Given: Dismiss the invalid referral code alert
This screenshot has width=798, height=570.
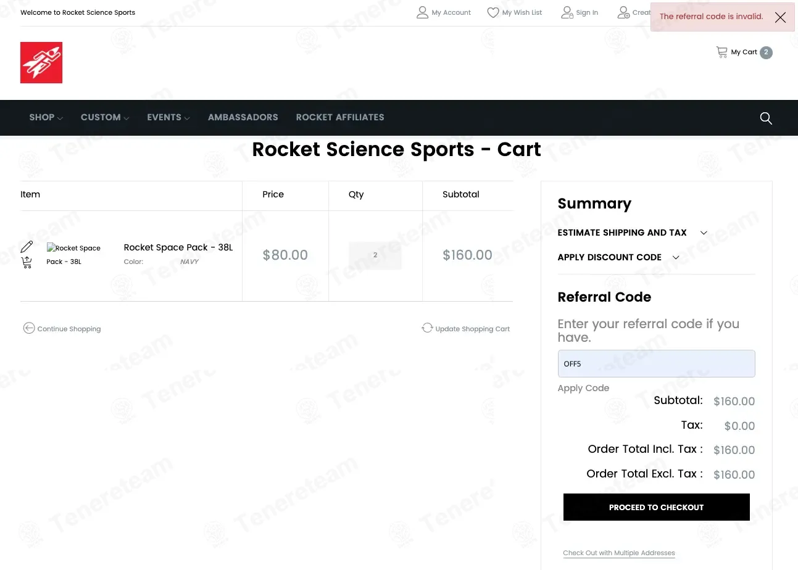Looking at the screenshot, I should click(x=780, y=17).
